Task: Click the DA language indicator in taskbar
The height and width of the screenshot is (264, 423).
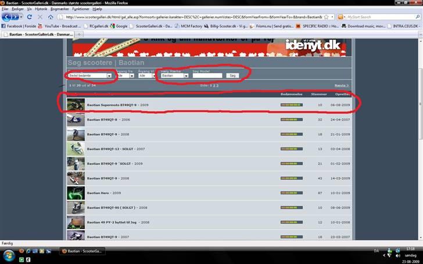Action: pos(377,251)
